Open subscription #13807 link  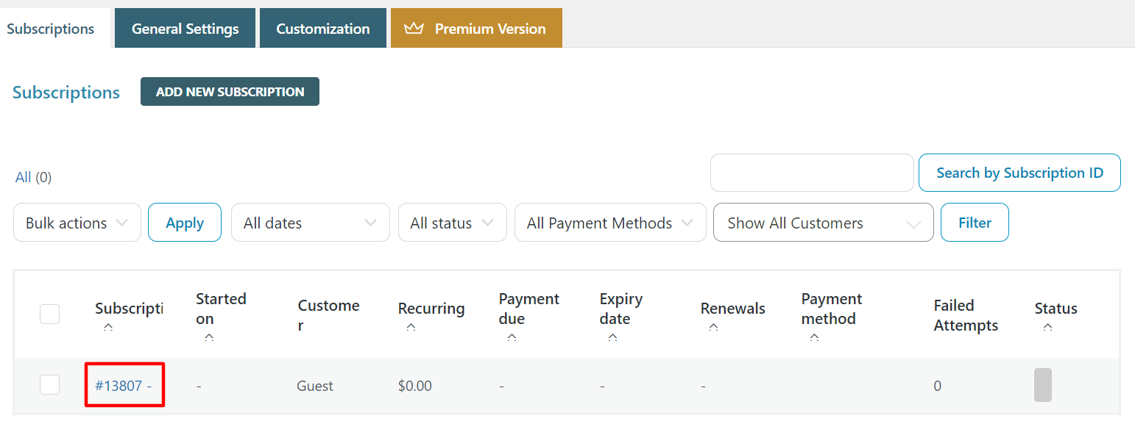[119, 385]
